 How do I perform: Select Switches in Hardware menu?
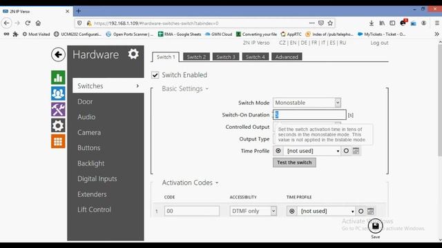pos(108,85)
